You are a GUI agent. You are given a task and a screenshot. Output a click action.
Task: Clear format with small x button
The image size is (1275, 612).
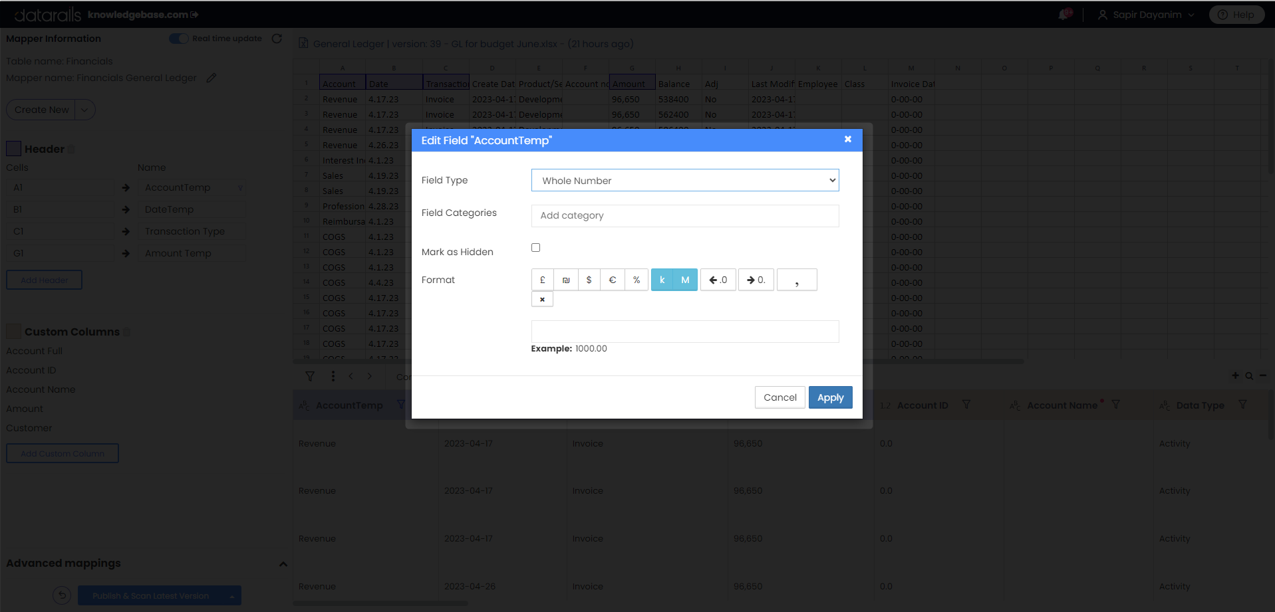click(x=542, y=299)
